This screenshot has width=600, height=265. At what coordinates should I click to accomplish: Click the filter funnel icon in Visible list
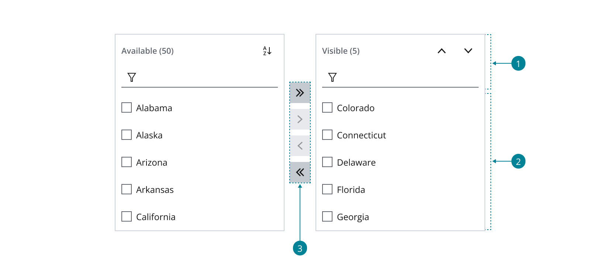coord(332,77)
